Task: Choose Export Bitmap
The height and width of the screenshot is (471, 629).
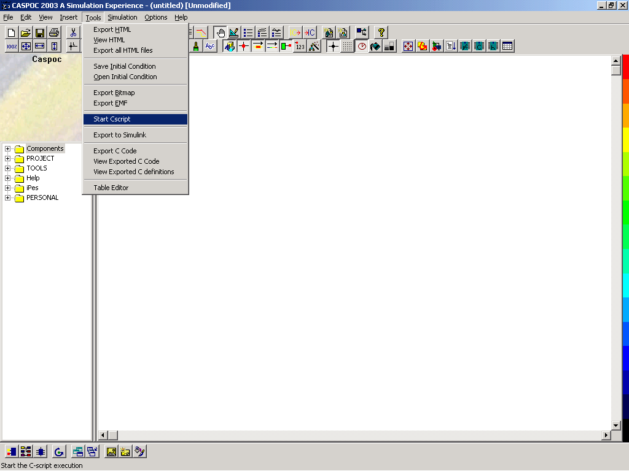Action: pyautogui.click(x=136, y=93)
